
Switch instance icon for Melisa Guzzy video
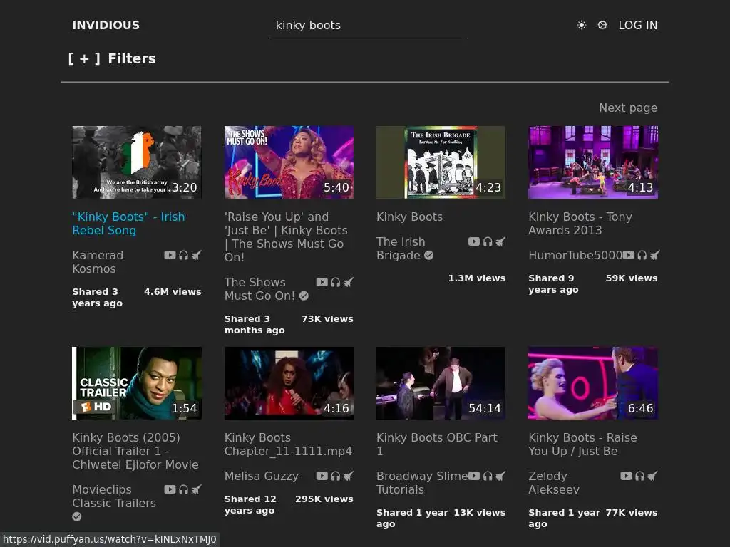[348, 476]
